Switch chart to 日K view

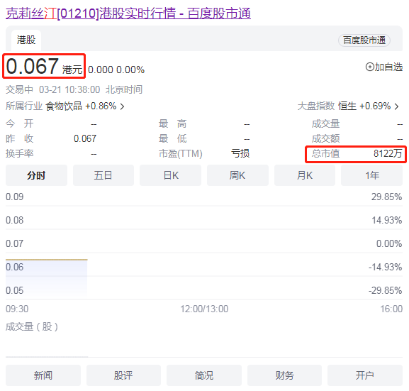[x=171, y=175]
